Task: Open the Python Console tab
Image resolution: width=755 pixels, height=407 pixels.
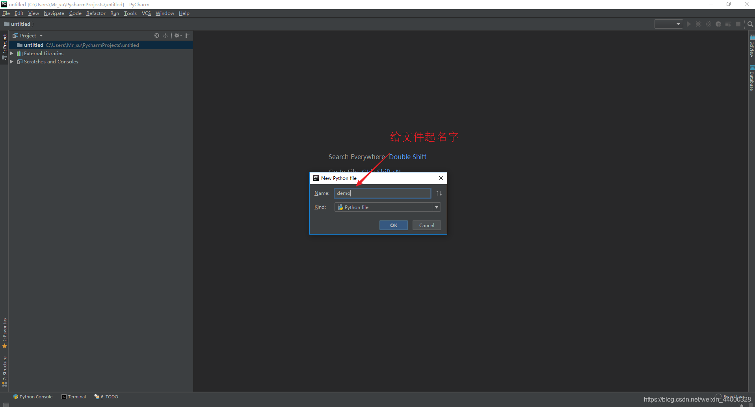Action: (x=33, y=397)
